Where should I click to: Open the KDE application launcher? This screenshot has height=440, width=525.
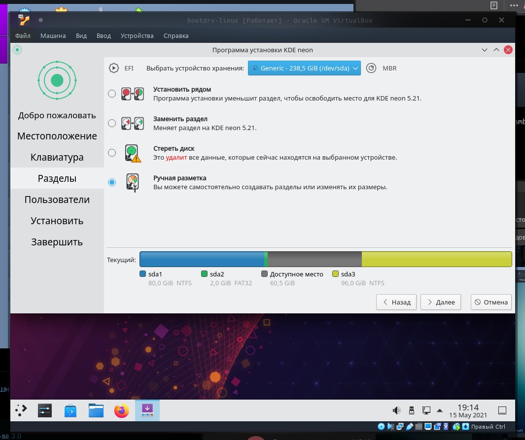coord(21,410)
